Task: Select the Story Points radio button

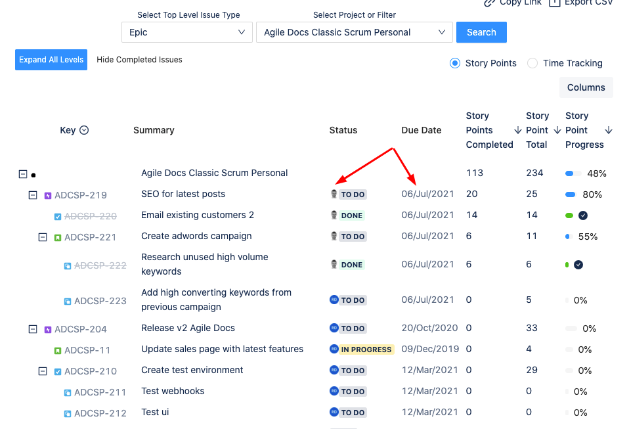Action: (x=455, y=63)
